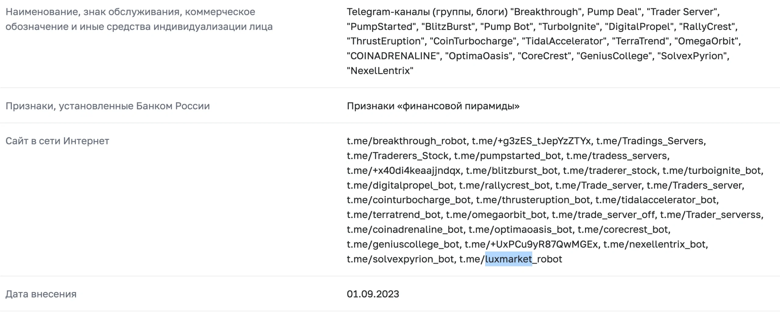The width and height of the screenshot is (780, 327).
Task: Click the date value 01.09.2023
Action: [x=373, y=294]
